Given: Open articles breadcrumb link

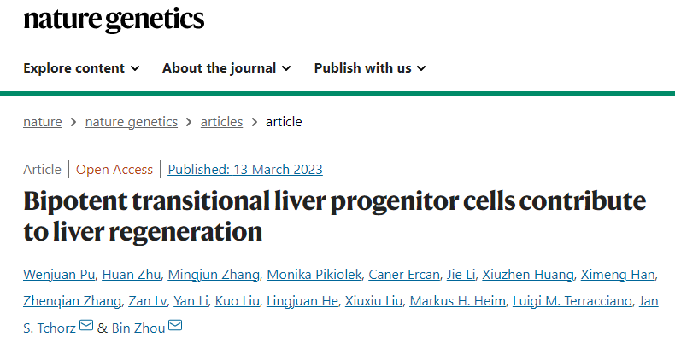Looking at the screenshot, I should point(221,122).
